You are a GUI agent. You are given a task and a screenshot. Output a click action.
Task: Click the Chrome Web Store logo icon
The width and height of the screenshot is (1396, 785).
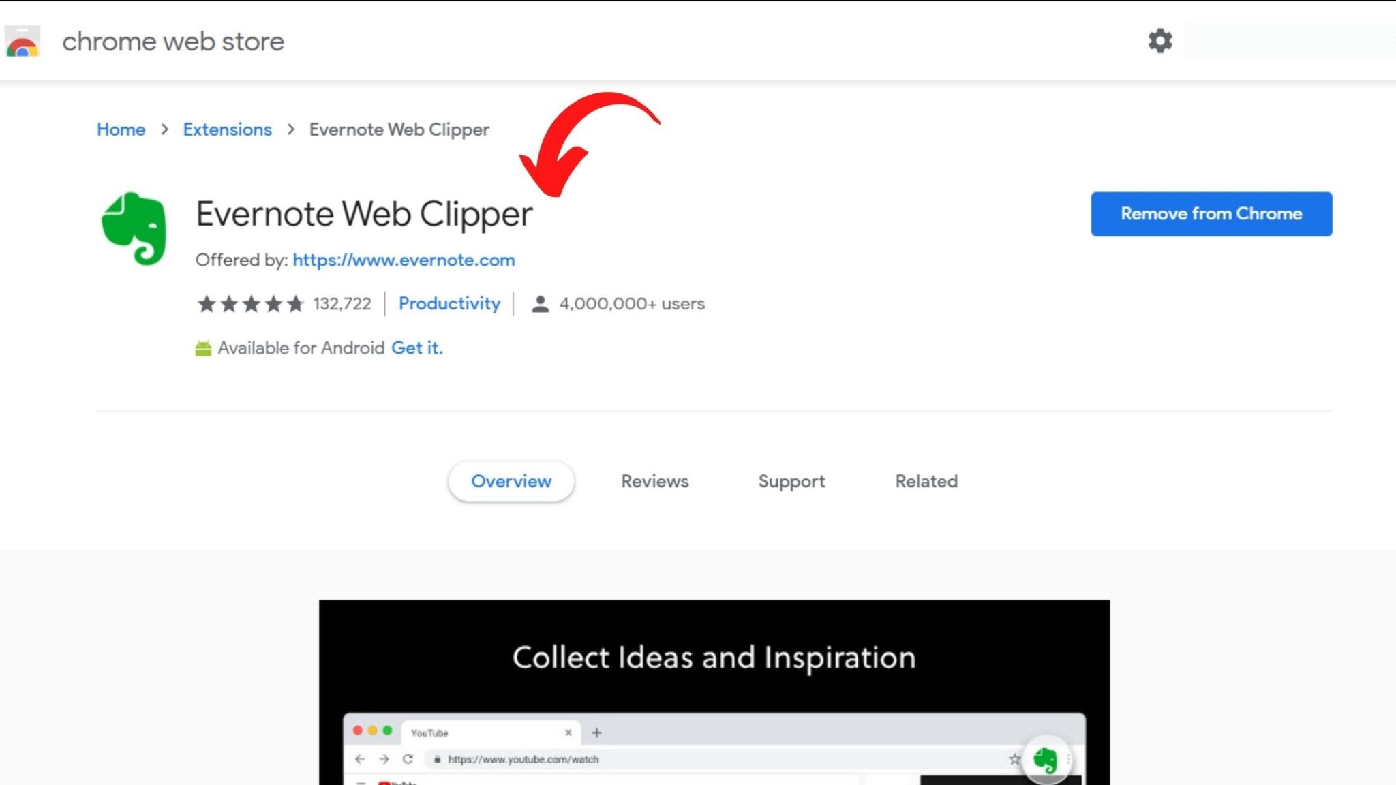coord(22,42)
